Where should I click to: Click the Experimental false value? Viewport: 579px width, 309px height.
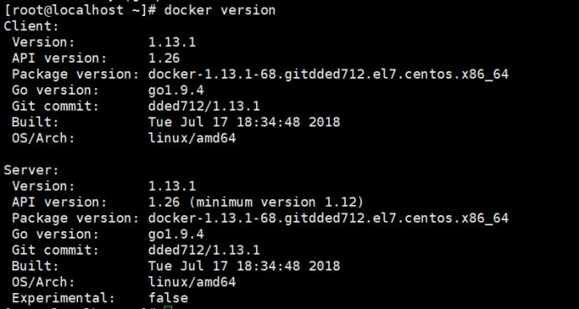tap(168, 298)
